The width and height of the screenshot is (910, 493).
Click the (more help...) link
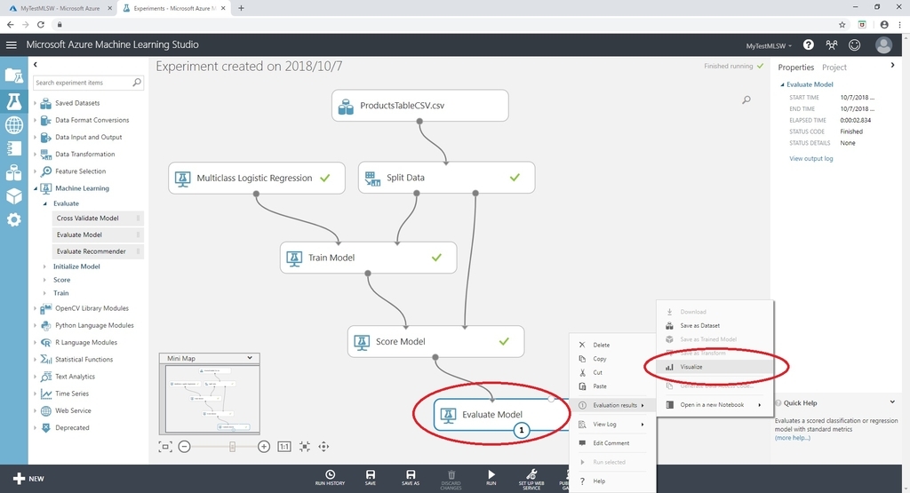click(x=792, y=438)
